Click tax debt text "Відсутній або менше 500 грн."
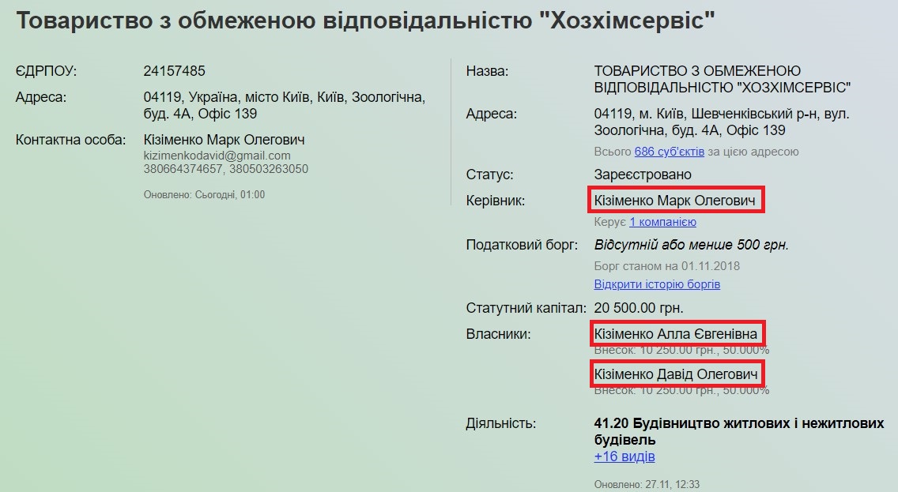This screenshot has height=492, width=898. click(691, 245)
